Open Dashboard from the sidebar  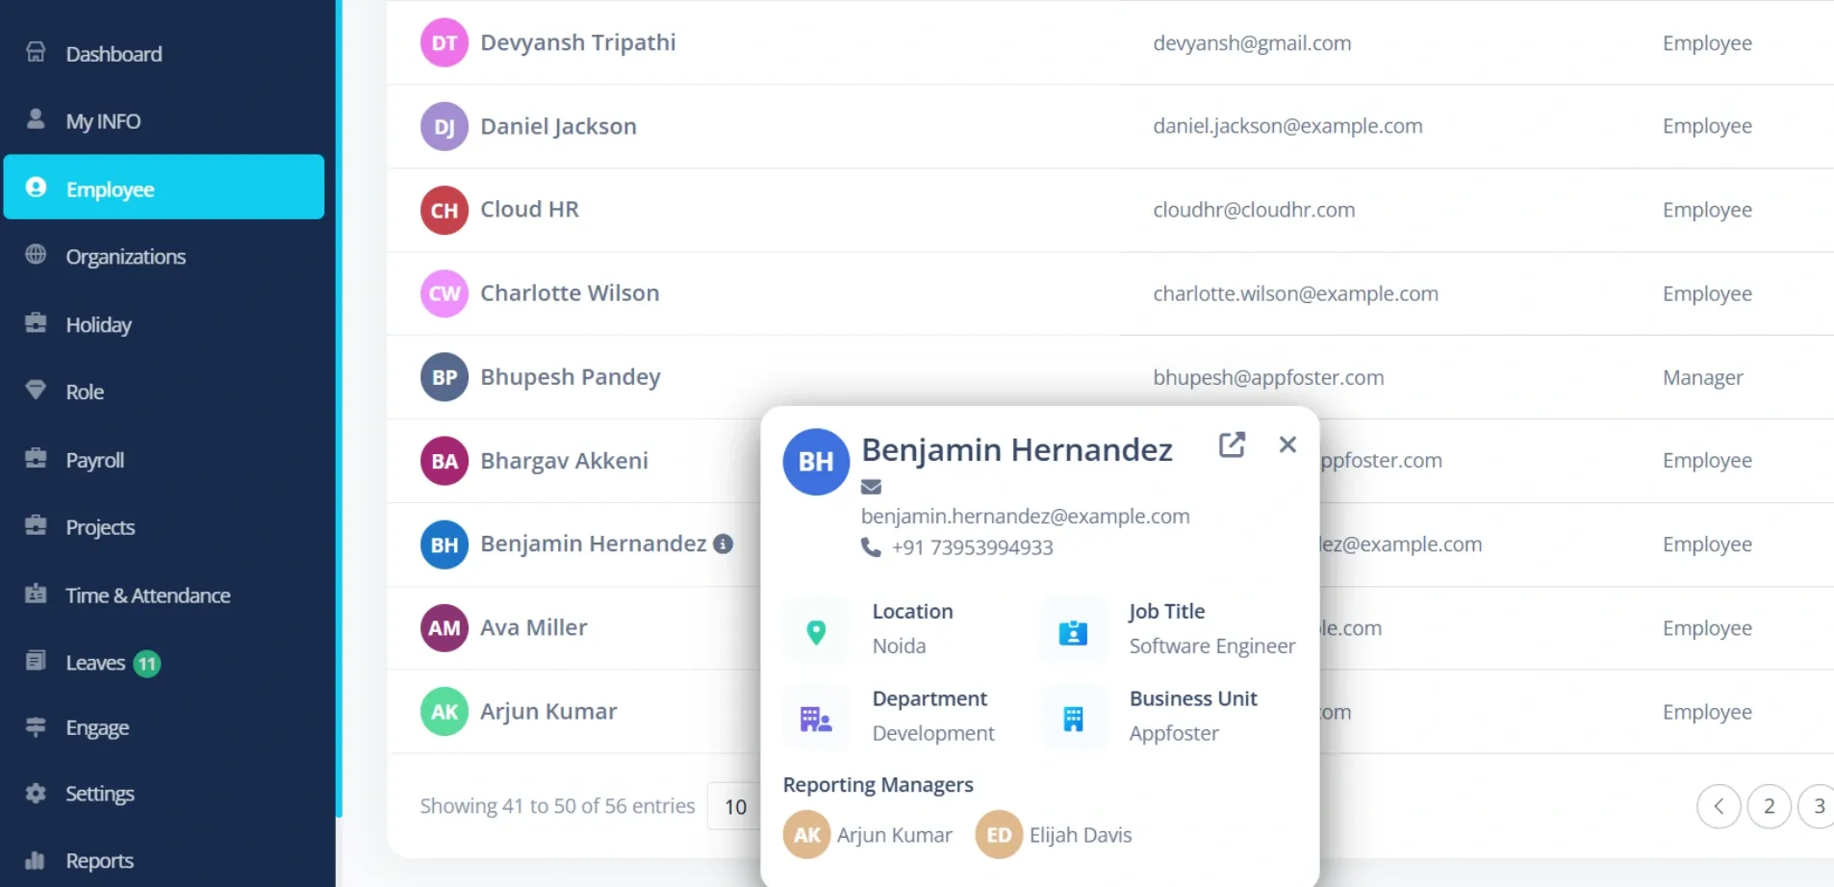pyautogui.click(x=114, y=54)
